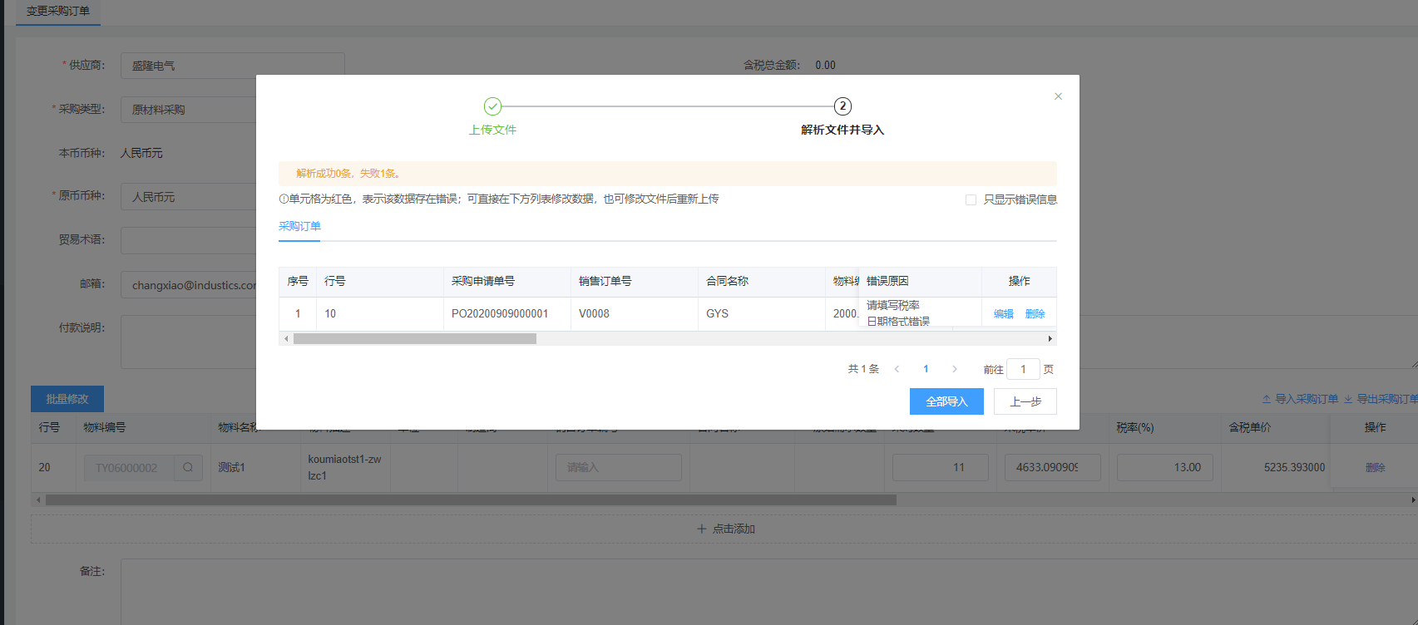Select page 1 in pagination

pos(926,369)
